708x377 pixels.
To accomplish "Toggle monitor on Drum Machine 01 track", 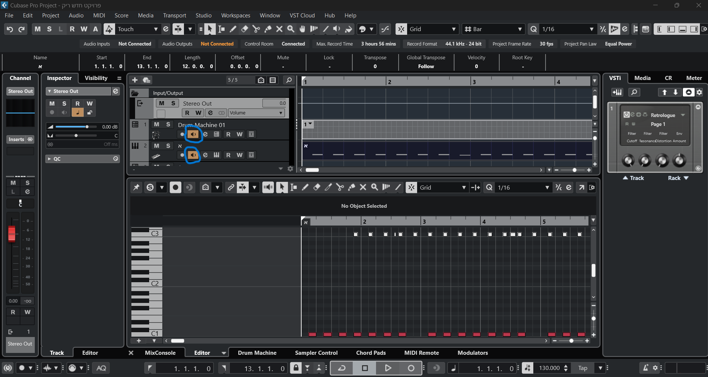I will tap(193, 134).
